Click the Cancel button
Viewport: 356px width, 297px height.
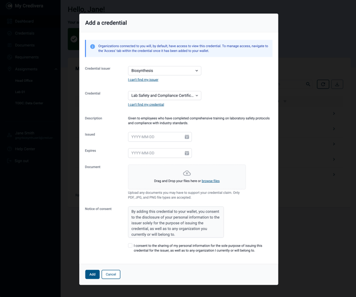point(111,274)
